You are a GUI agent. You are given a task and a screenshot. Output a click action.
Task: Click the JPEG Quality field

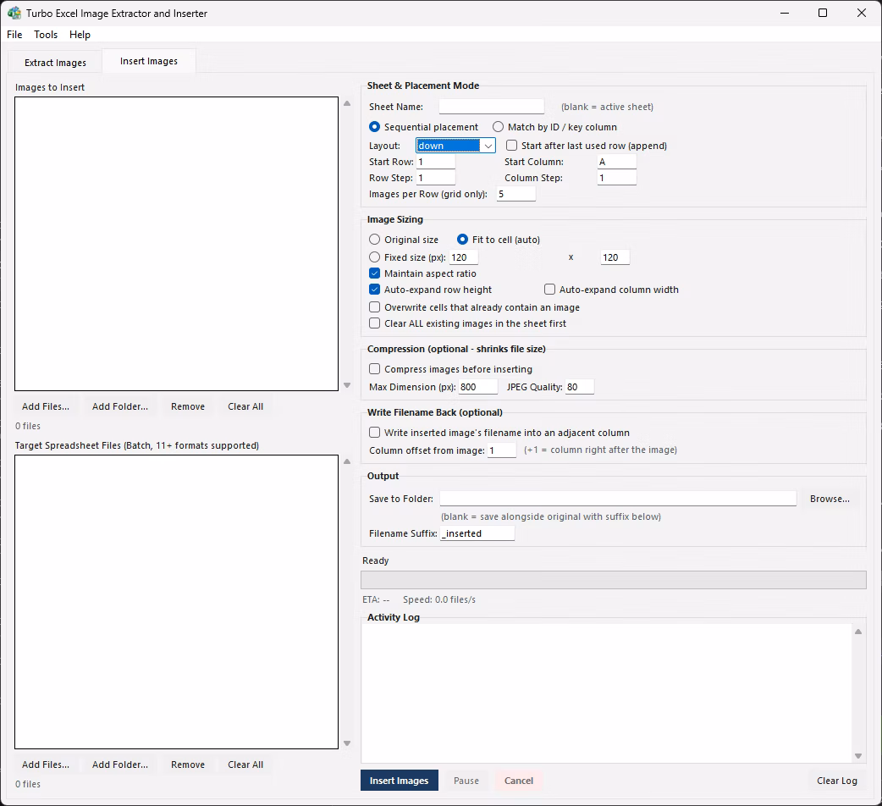[579, 387]
